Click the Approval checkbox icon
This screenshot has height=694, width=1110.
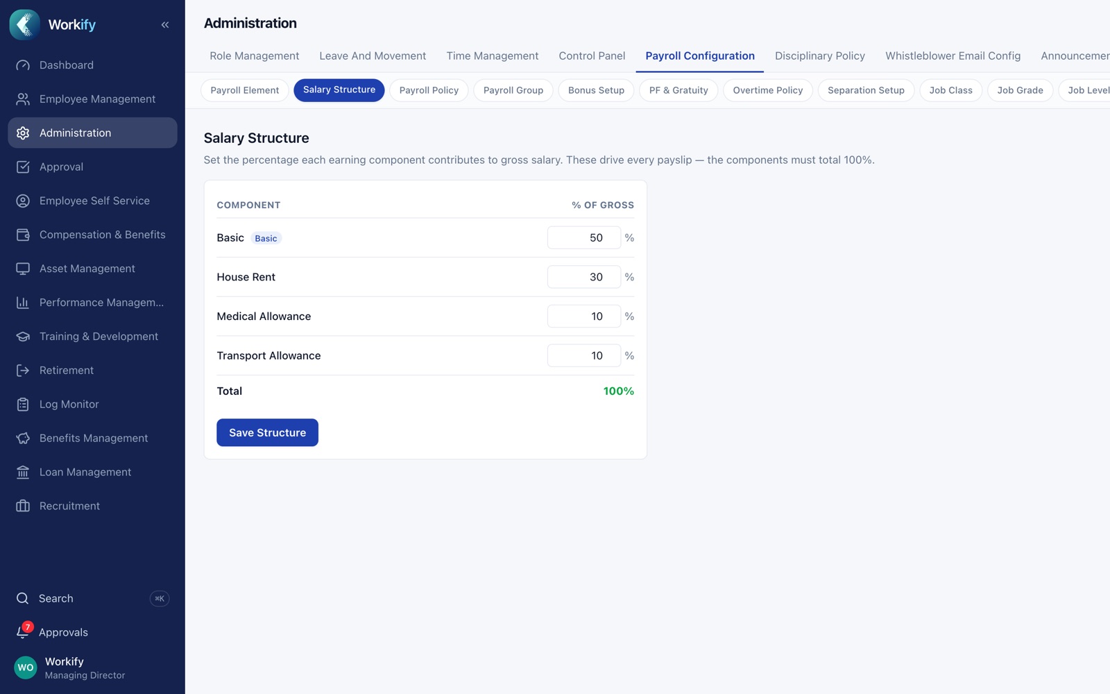23,167
